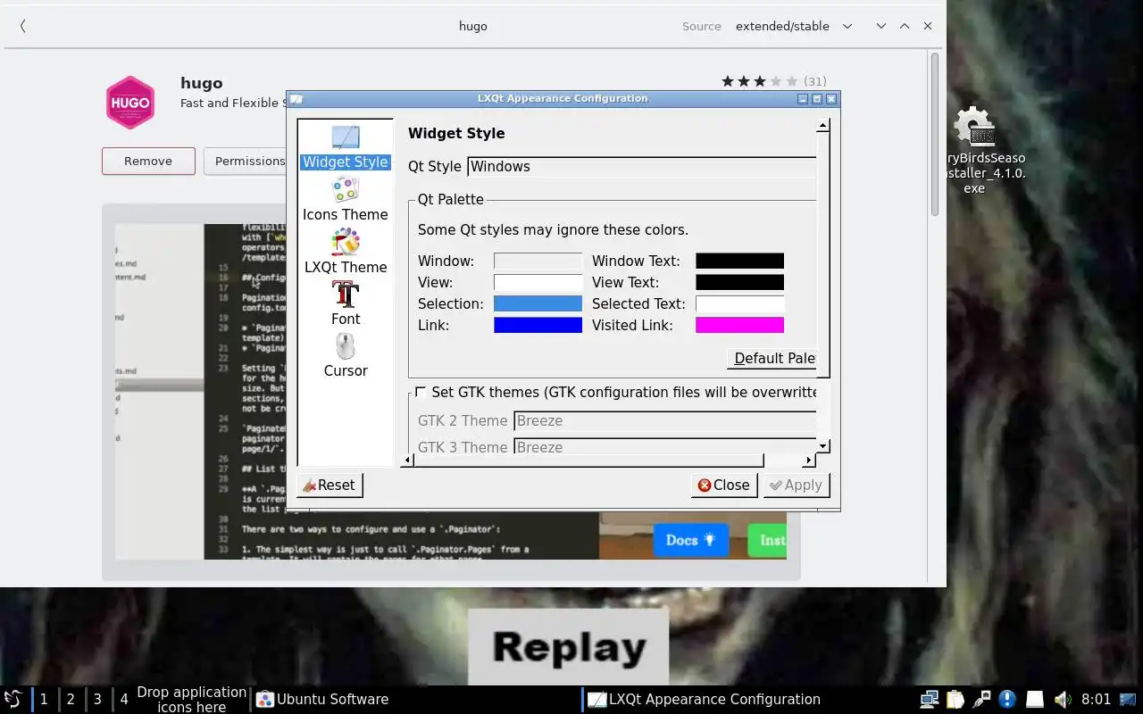
Task: Open the LXQt main menu
Action: [13, 699]
